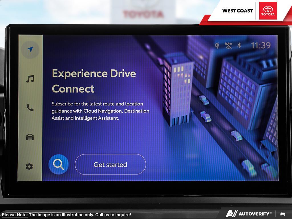Open vehicle menu via car icon
This screenshot has height=219, width=292.
pos(30,137)
